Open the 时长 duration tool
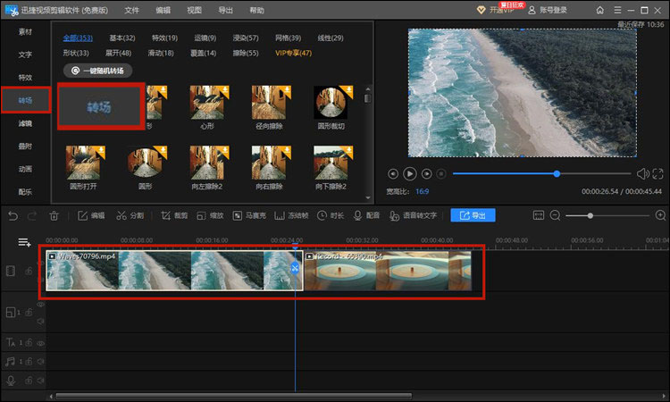 point(331,215)
